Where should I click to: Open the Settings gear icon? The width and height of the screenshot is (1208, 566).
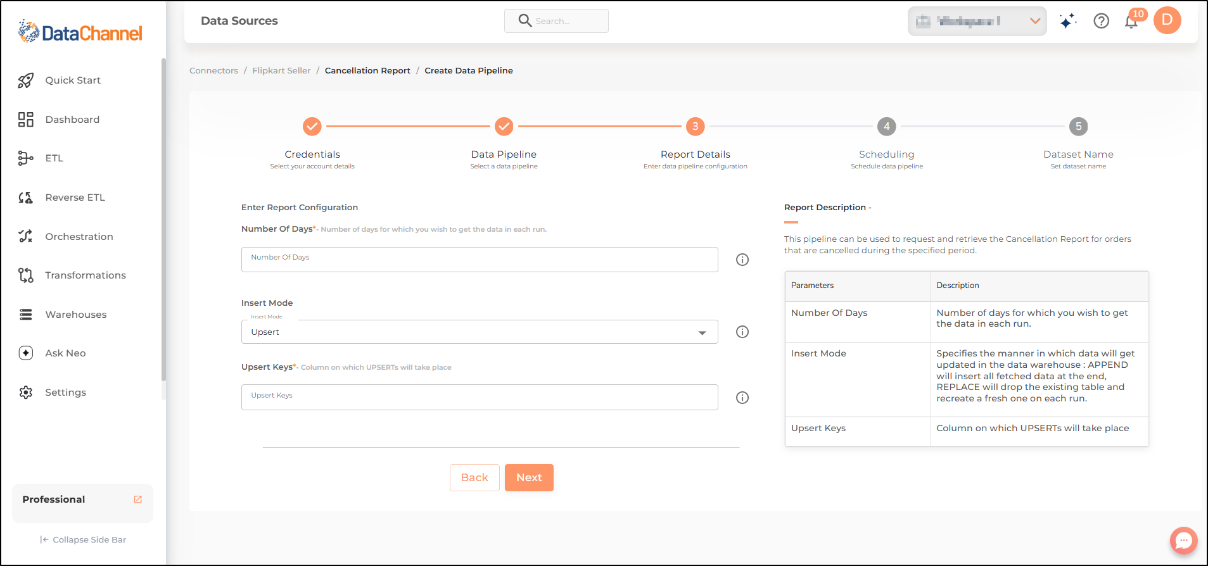pos(25,393)
